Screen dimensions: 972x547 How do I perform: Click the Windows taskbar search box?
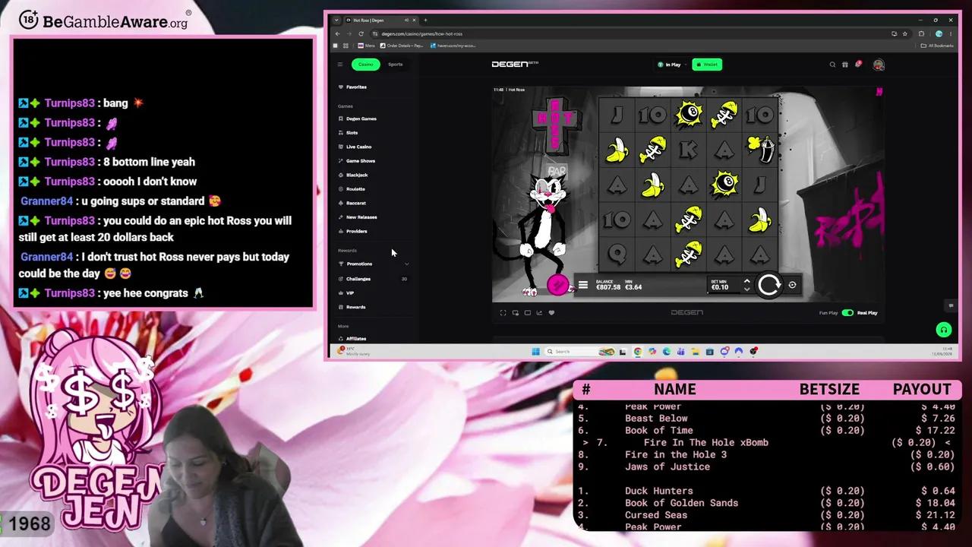pos(580,351)
